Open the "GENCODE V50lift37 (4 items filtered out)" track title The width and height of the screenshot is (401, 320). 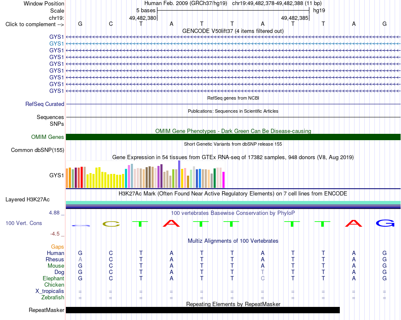233,31
